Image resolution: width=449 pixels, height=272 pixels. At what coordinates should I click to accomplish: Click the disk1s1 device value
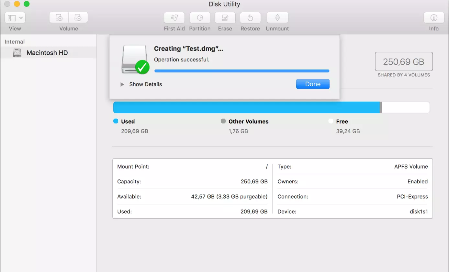[x=419, y=212]
